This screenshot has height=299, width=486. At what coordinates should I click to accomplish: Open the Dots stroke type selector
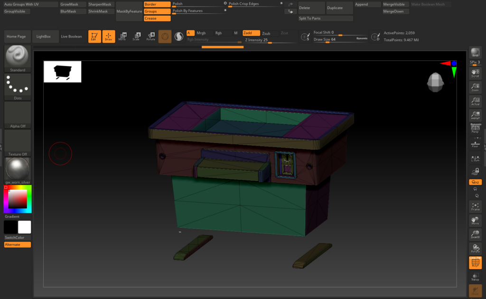(18, 87)
